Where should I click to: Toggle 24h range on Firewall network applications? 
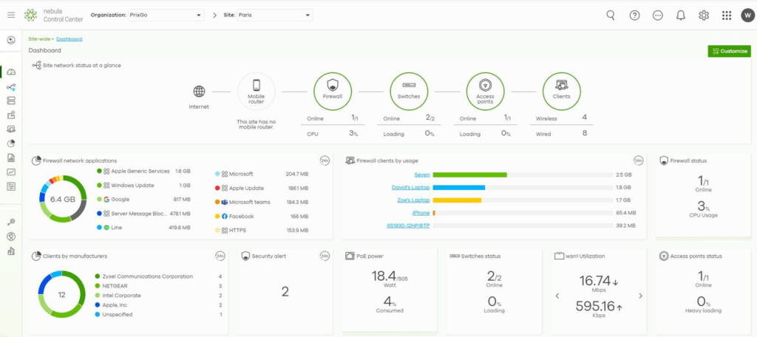tap(325, 161)
